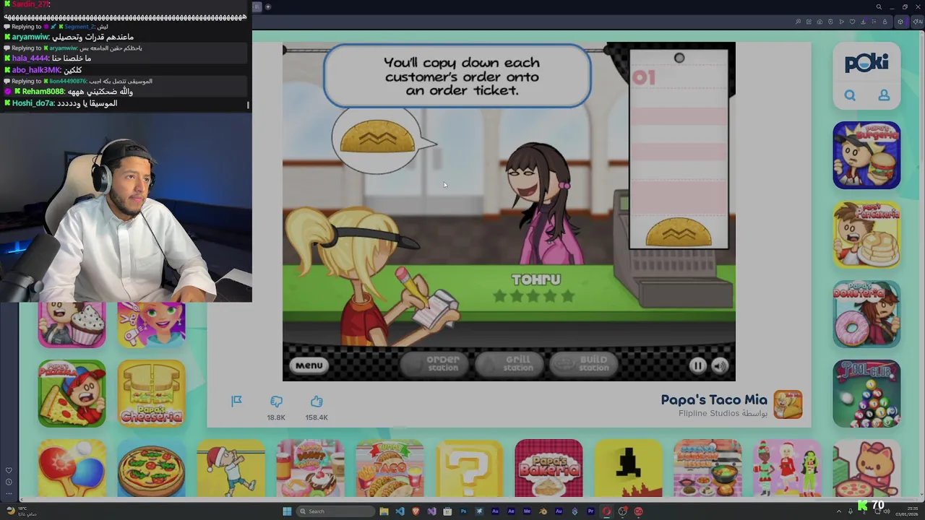Open the Papa's Bakeria game thumbnail
The height and width of the screenshot is (520, 925).
[x=548, y=468]
